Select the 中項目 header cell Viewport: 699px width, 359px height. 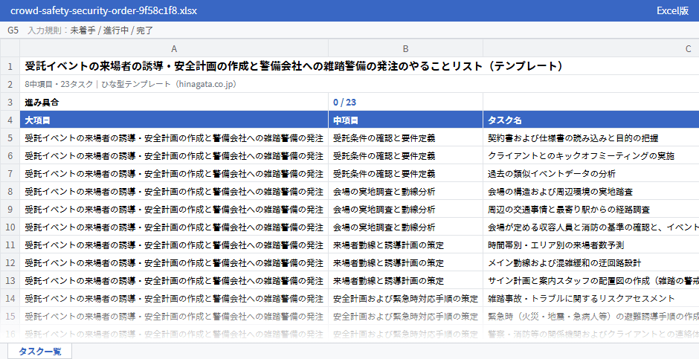[x=405, y=120]
